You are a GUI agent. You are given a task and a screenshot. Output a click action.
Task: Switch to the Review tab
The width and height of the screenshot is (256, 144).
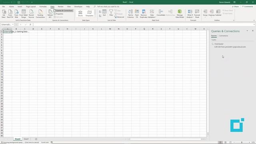coord(60,6)
